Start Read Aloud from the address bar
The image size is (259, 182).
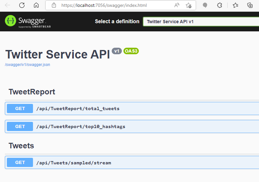(177, 5)
